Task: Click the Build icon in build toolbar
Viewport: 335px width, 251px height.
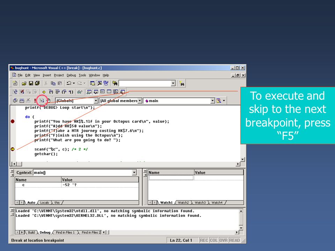Action: [22, 100]
